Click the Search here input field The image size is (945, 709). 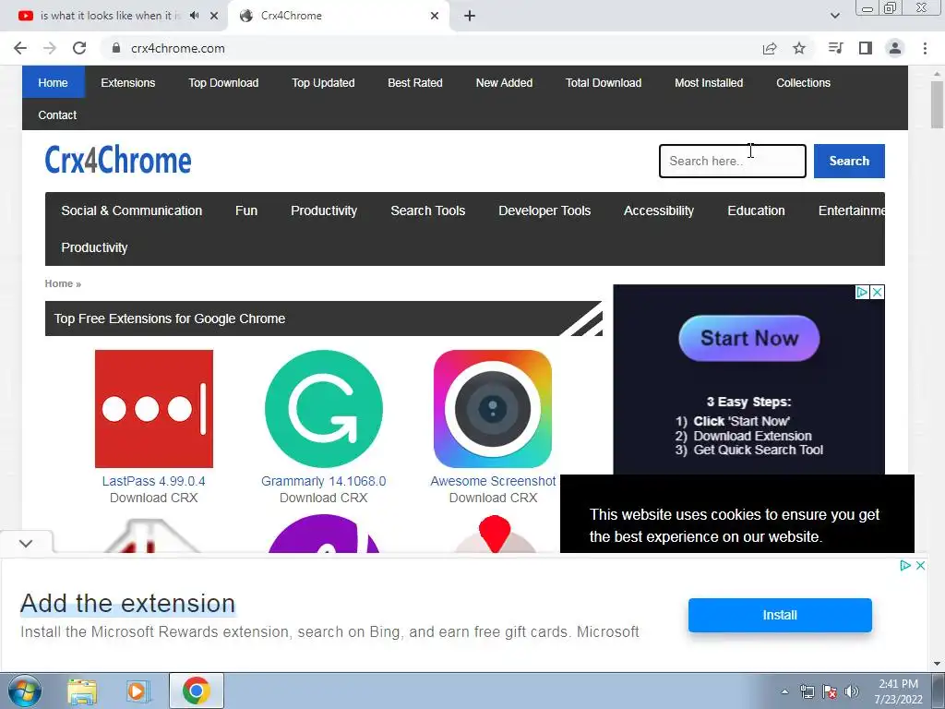click(x=732, y=161)
